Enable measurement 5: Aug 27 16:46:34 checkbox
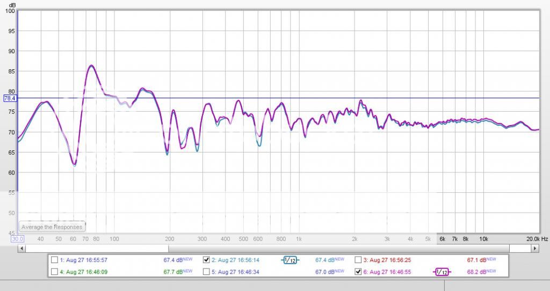Screen dimensions: 550x291 tap(206, 271)
